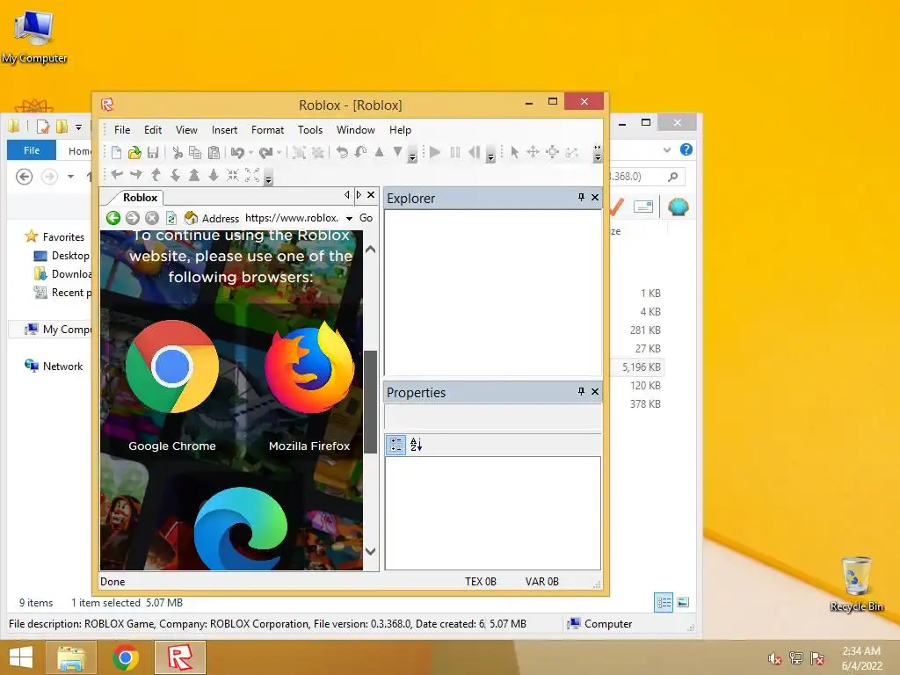The height and width of the screenshot is (675, 900).
Task: Open the Undo history dropdown arrow
Action: pyautogui.click(x=250, y=153)
